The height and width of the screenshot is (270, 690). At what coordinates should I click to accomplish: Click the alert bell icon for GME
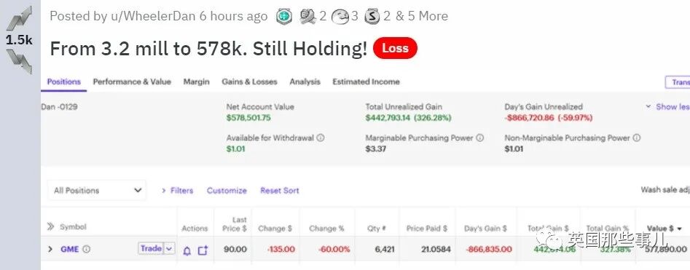pyautogui.click(x=187, y=250)
